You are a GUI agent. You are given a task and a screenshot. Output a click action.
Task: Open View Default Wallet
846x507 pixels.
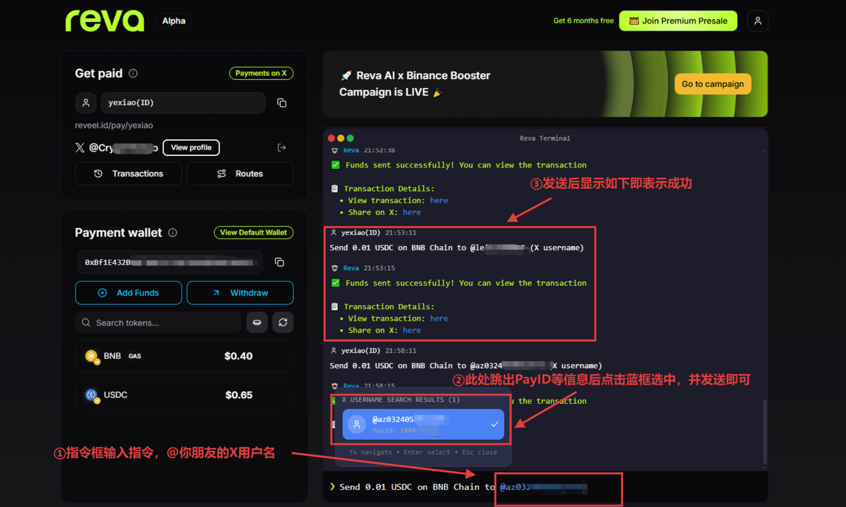(x=253, y=233)
